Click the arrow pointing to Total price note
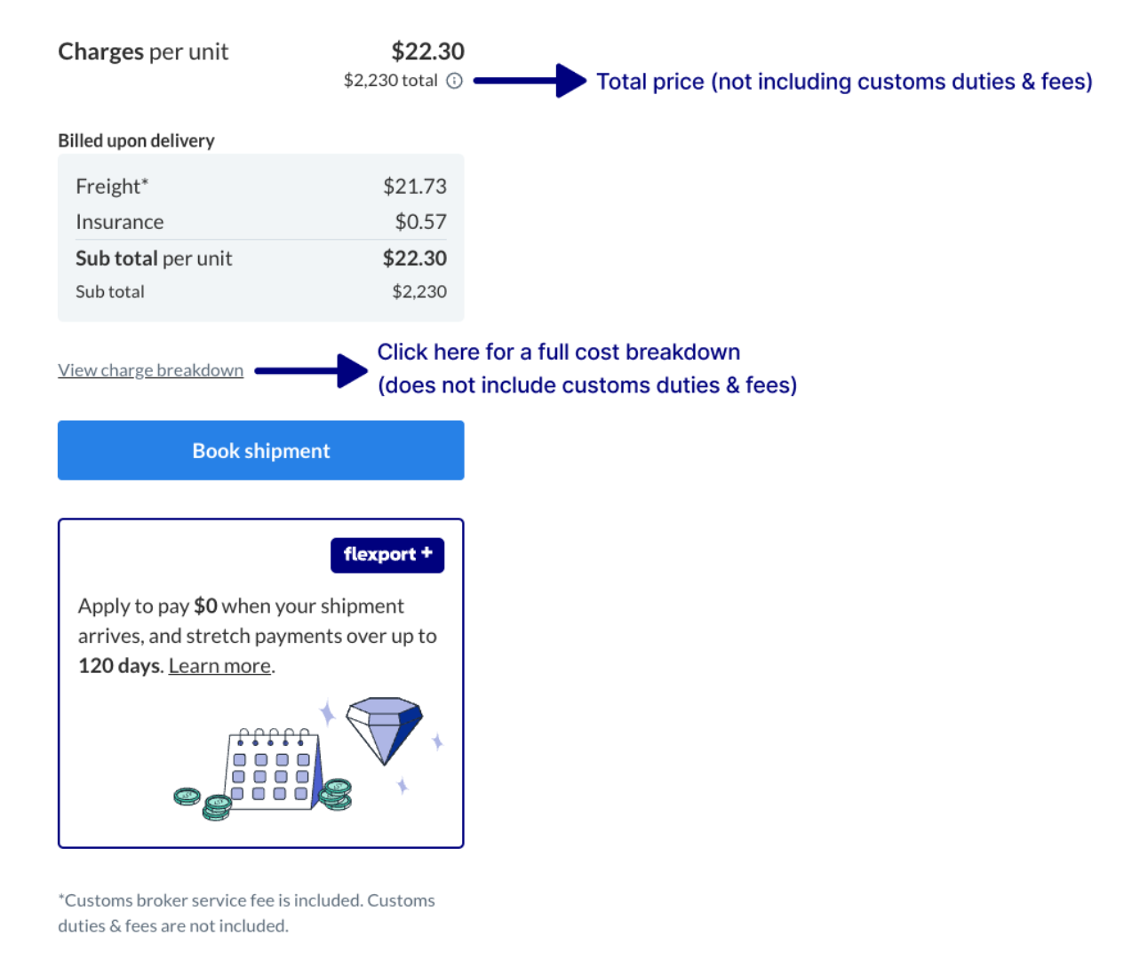 (x=530, y=81)
